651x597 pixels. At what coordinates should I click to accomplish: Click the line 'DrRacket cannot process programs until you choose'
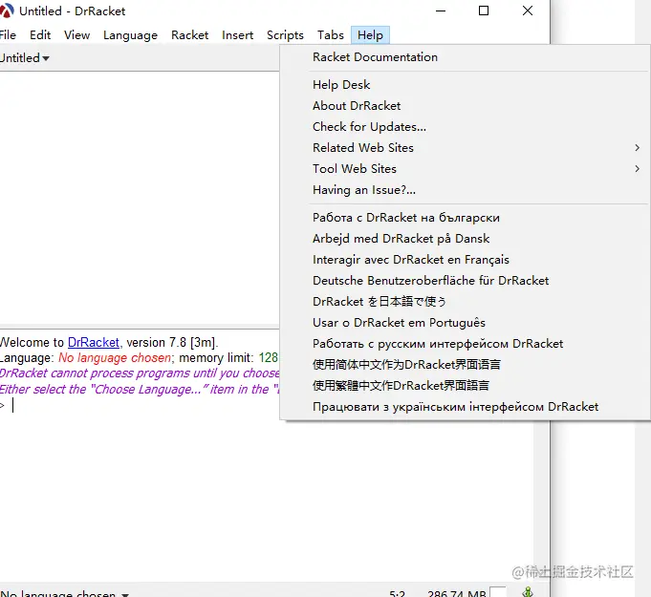tap(140, 373)
